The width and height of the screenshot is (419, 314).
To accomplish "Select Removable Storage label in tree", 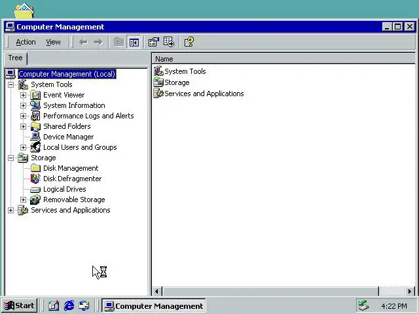I will 74,200.
